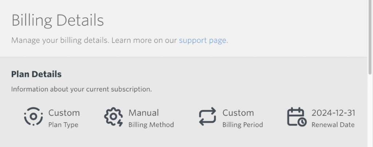Click the current subscription information text
The image size is (373, 147).
coord(81,89)
